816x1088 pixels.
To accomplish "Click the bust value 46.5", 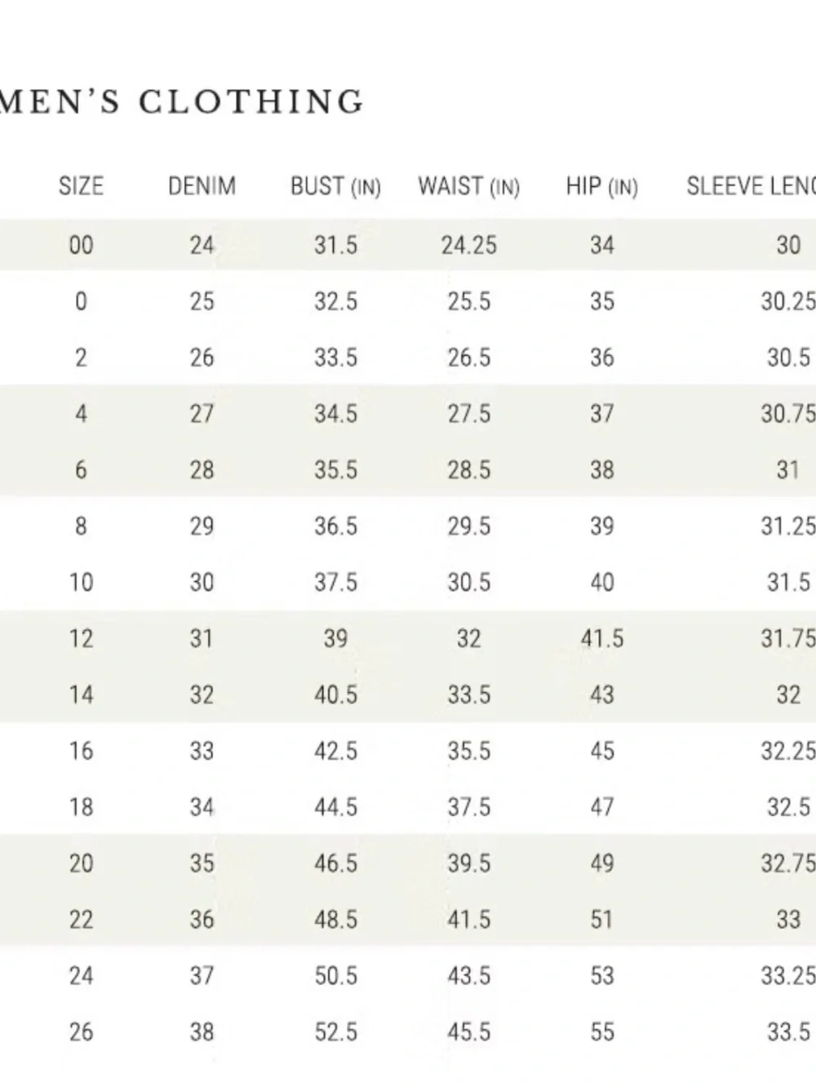I will pyautogui.click(x=335, y=864).
